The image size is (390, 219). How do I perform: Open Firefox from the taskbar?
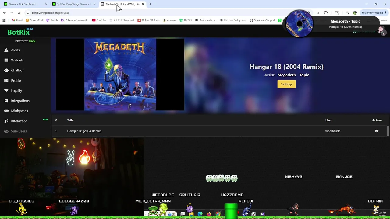209,214
